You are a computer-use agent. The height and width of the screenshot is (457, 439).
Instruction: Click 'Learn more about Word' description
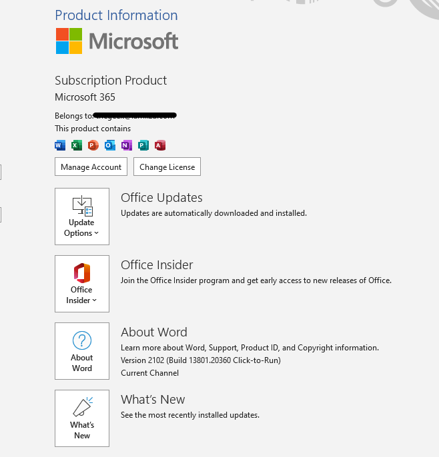[x=250, y=348]
